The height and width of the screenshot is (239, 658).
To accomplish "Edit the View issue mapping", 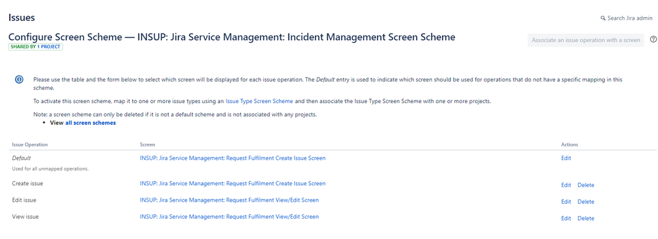I will 566,219.
